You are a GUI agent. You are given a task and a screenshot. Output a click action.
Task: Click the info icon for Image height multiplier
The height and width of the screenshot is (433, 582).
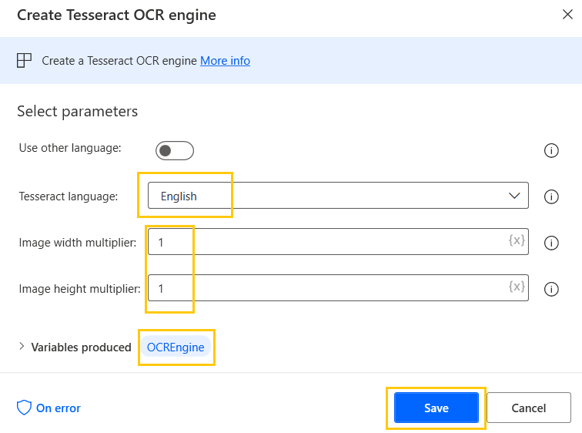tap(551, 289)
